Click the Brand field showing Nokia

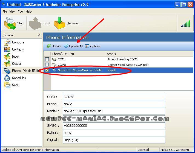point(114,104)
